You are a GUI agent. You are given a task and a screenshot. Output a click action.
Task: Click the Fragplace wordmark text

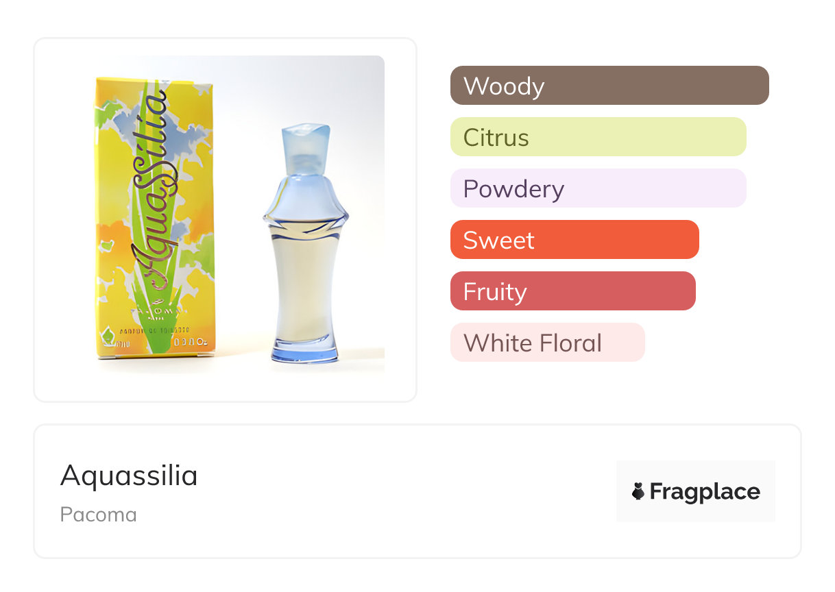pos(705,491)
